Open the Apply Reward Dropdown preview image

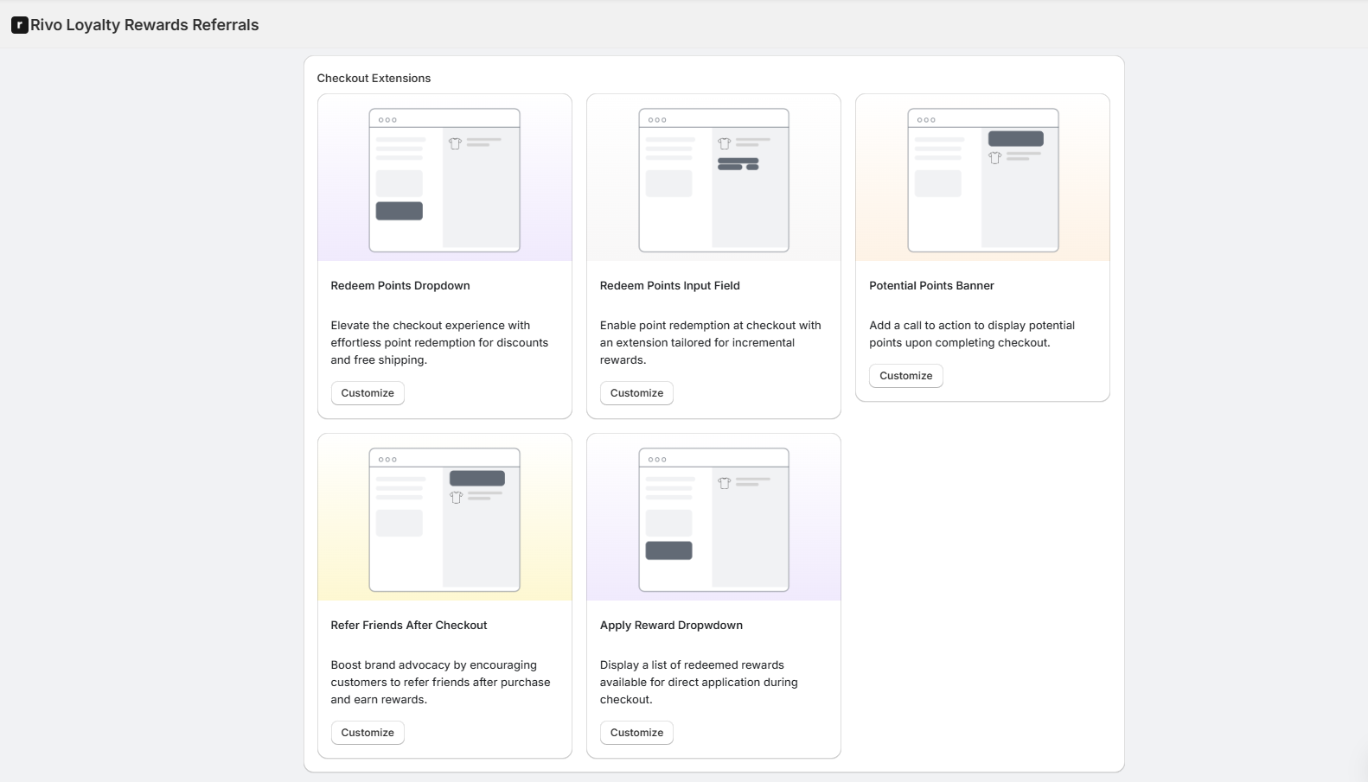click(713, 518)
